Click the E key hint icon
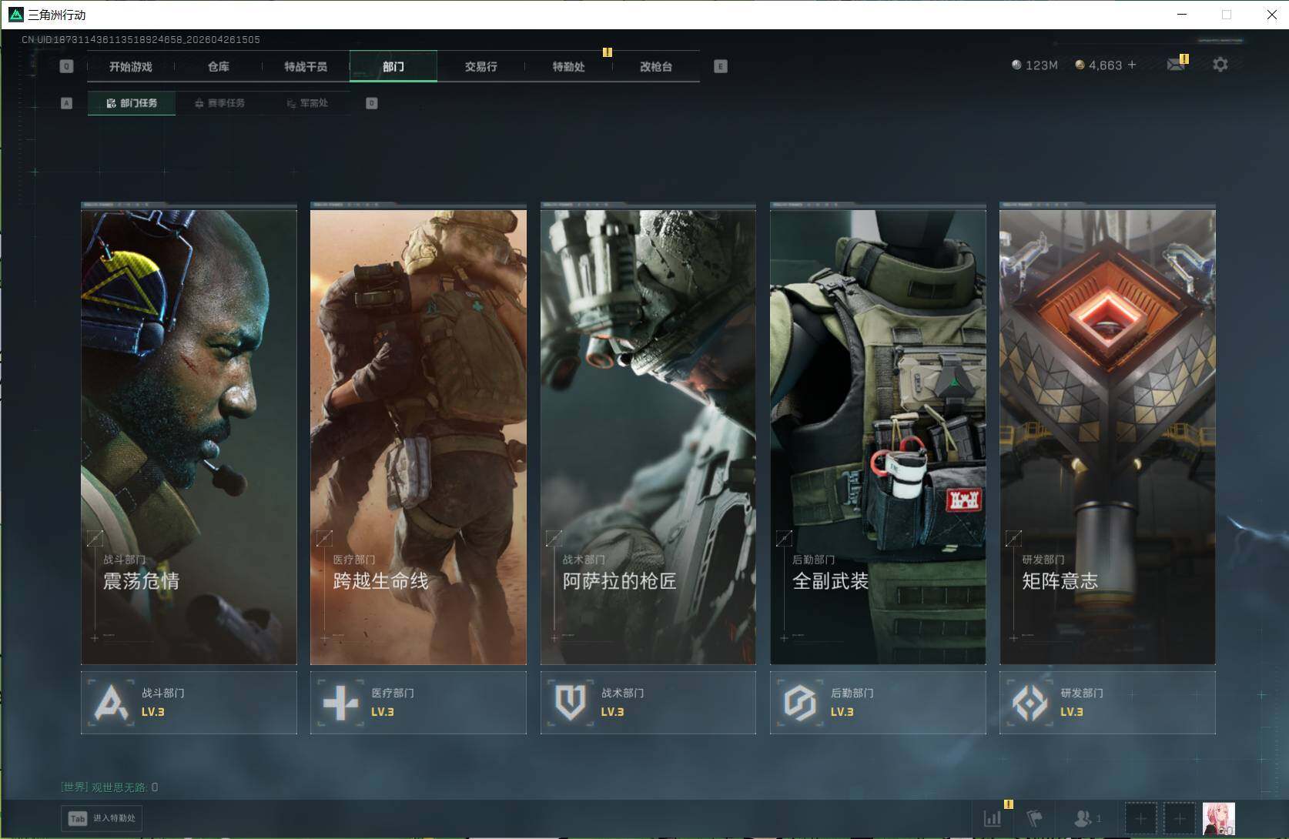Screen dimensions: 1289x839 coord(721,66)
